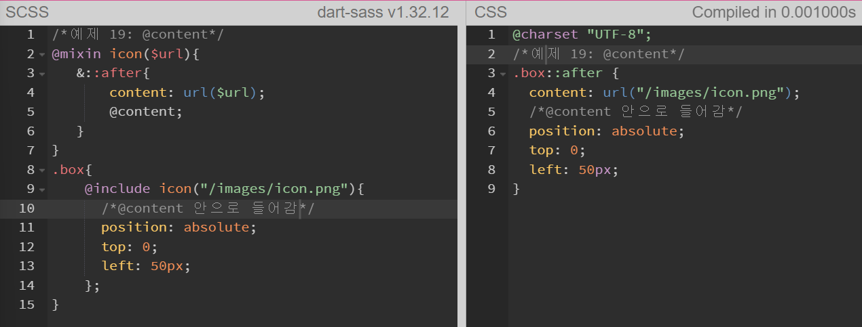862x327 pixels.
Task: Click the content property in SCSS line 4
Action: (x=138, y=92)
